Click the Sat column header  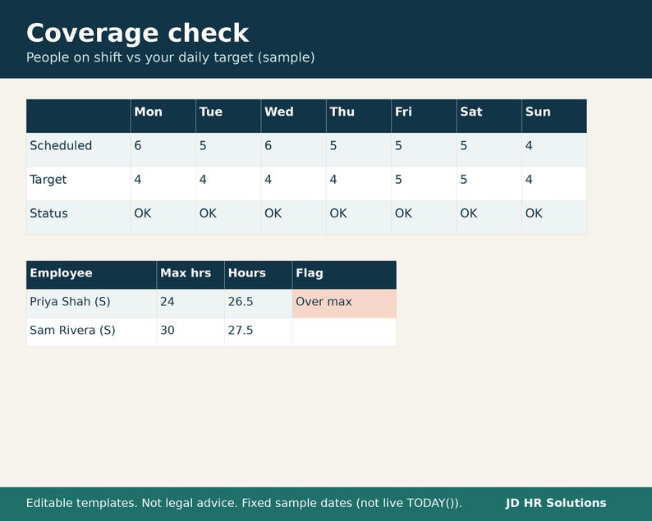point(489,116)
